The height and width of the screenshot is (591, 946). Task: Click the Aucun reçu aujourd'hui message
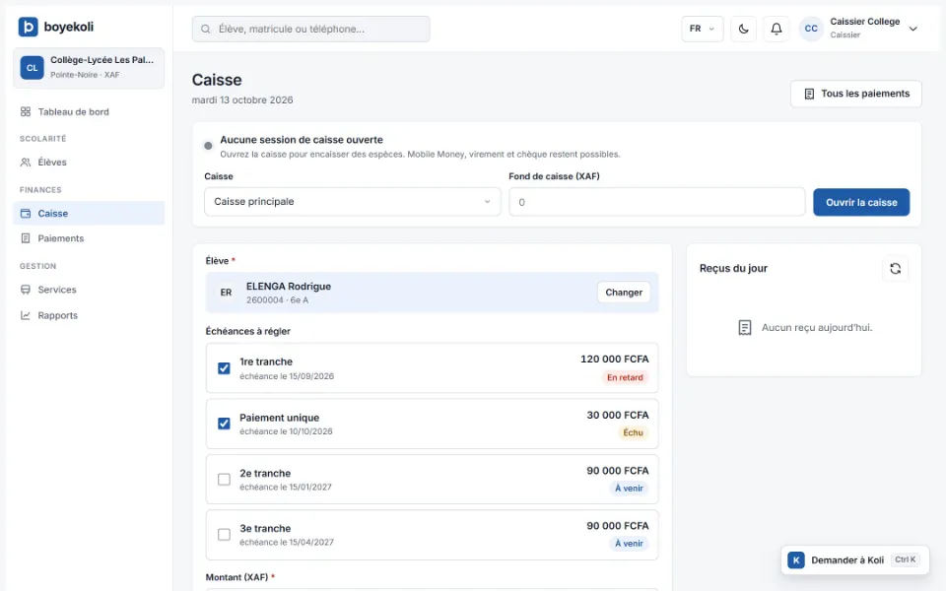click(x=817, y=327)
